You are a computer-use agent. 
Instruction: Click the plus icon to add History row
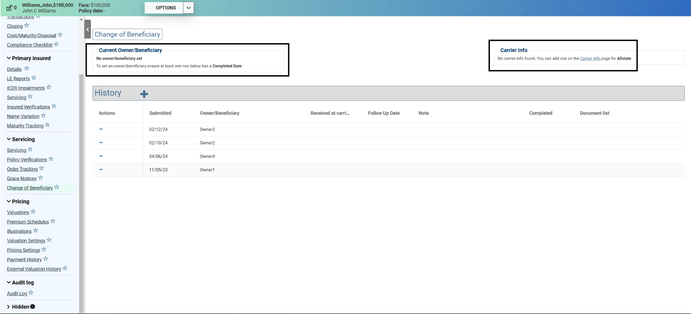pyautogui.click(x=144, y=94)
